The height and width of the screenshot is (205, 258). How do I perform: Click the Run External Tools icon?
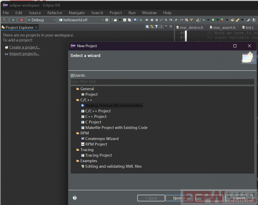click(222, 20)
